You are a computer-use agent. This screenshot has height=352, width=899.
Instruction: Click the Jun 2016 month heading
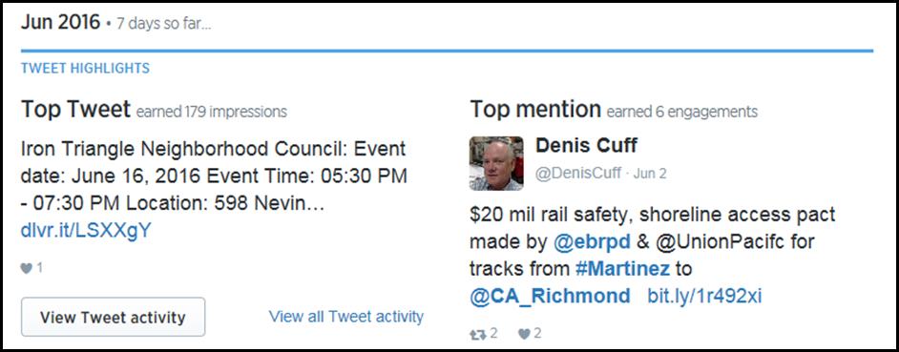click(x=60, y=23)
